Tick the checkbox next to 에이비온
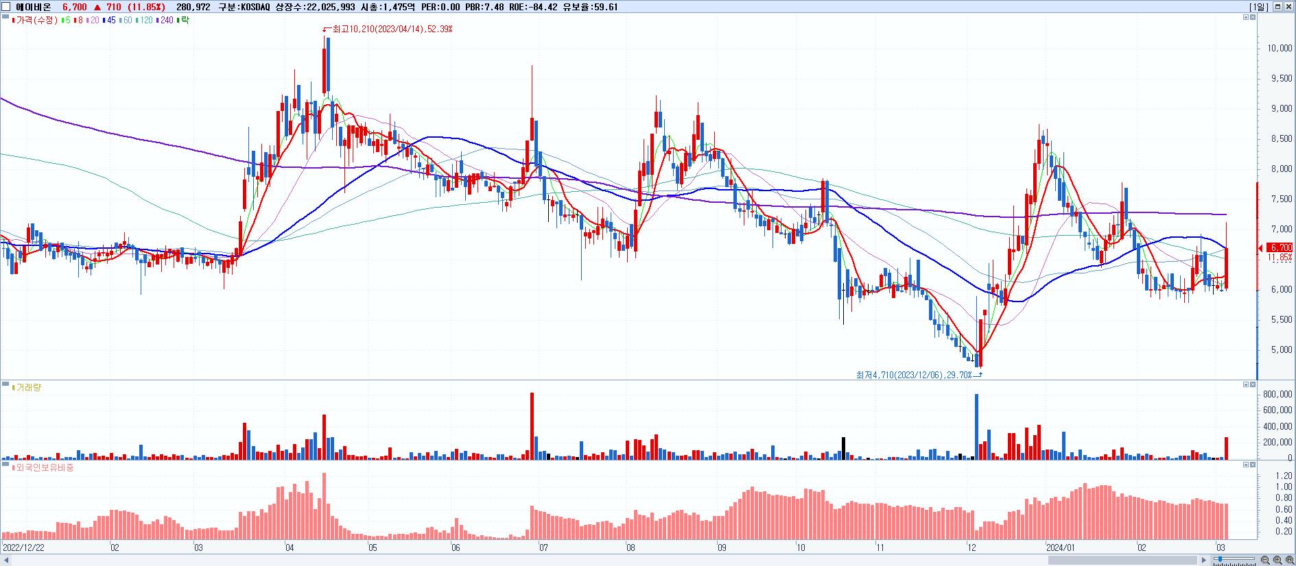The image size is (1296, 566). (5, 7)
